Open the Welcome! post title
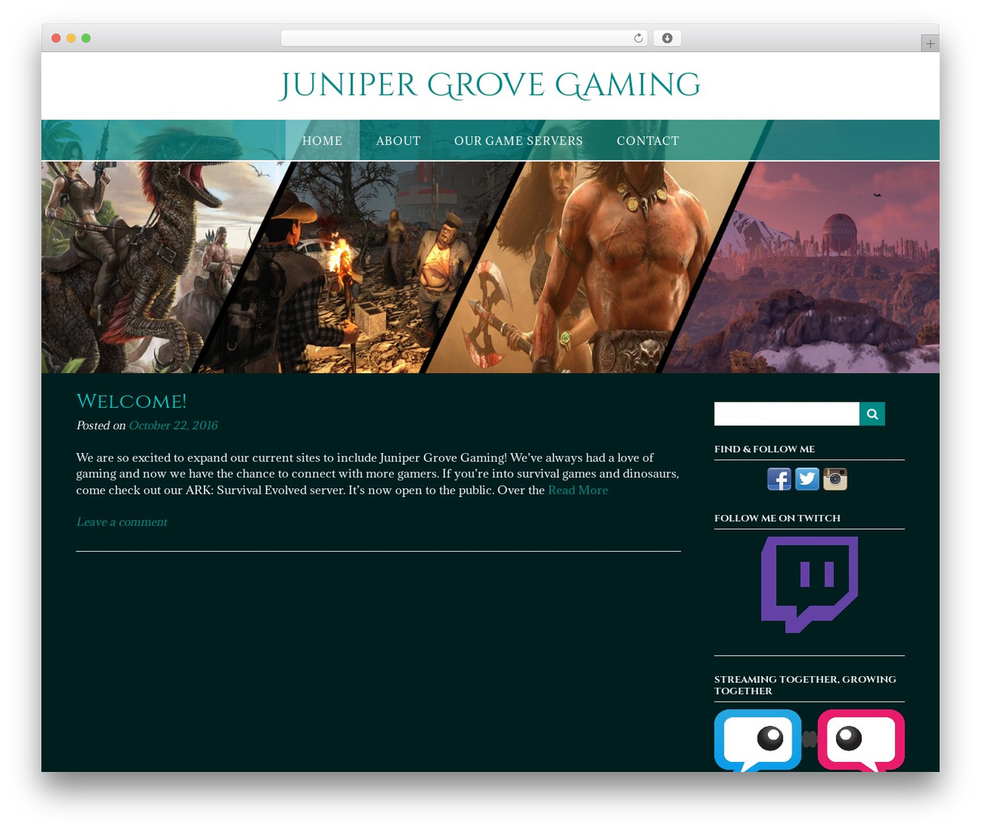The image size is (981, 831). (x=132, y=401)
